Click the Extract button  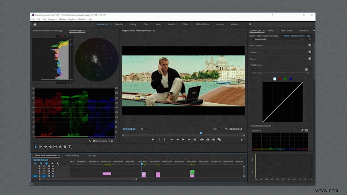click(208, 139)
